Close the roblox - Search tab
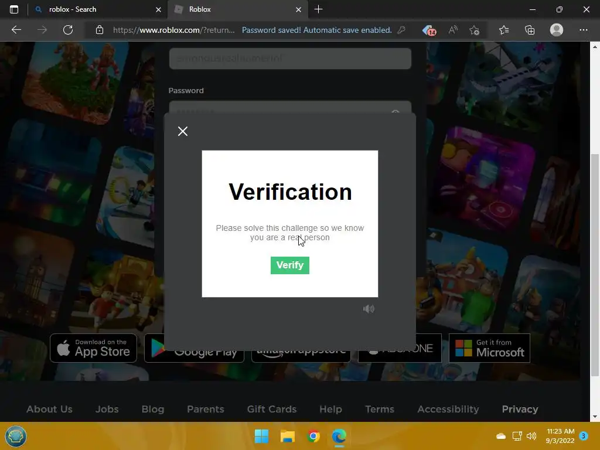 pyautogui.click(x=158, y=9)
